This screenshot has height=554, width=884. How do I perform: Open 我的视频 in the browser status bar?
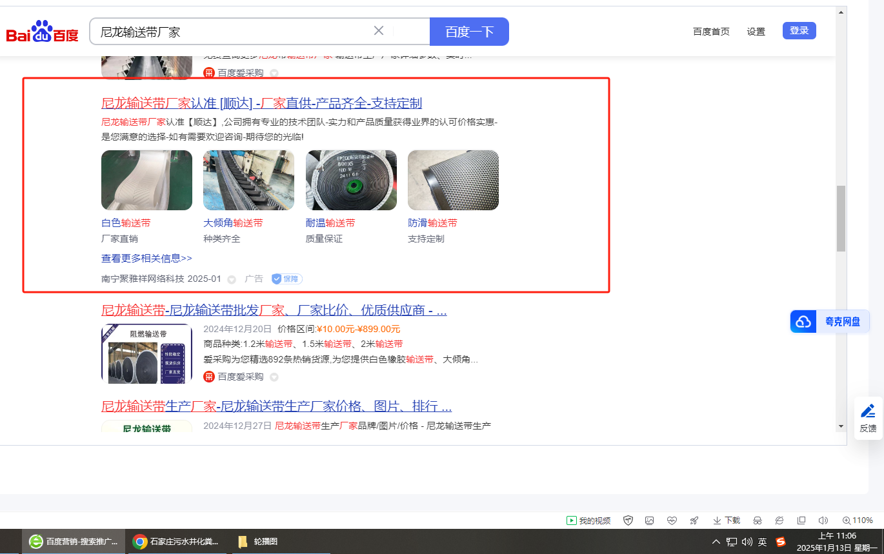[x=588, y=520]
